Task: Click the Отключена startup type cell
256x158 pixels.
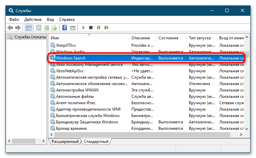Action: (199, 84)
